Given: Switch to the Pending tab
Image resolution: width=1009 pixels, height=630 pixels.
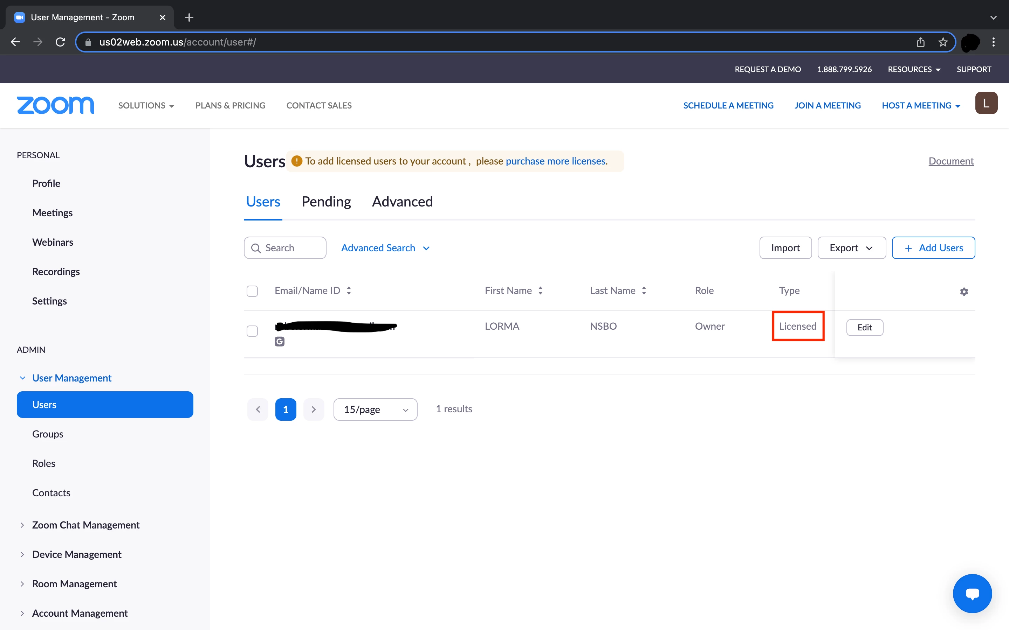Looking at the screenshot, I should click(x=326, y=202).
